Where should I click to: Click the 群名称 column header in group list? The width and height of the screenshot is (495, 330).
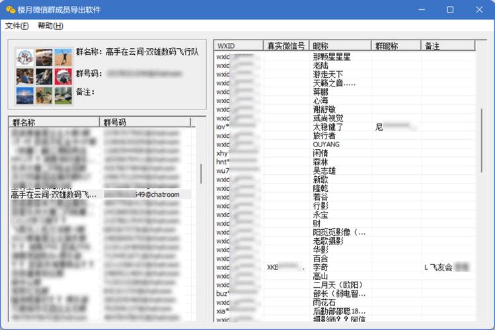(54, 122)
